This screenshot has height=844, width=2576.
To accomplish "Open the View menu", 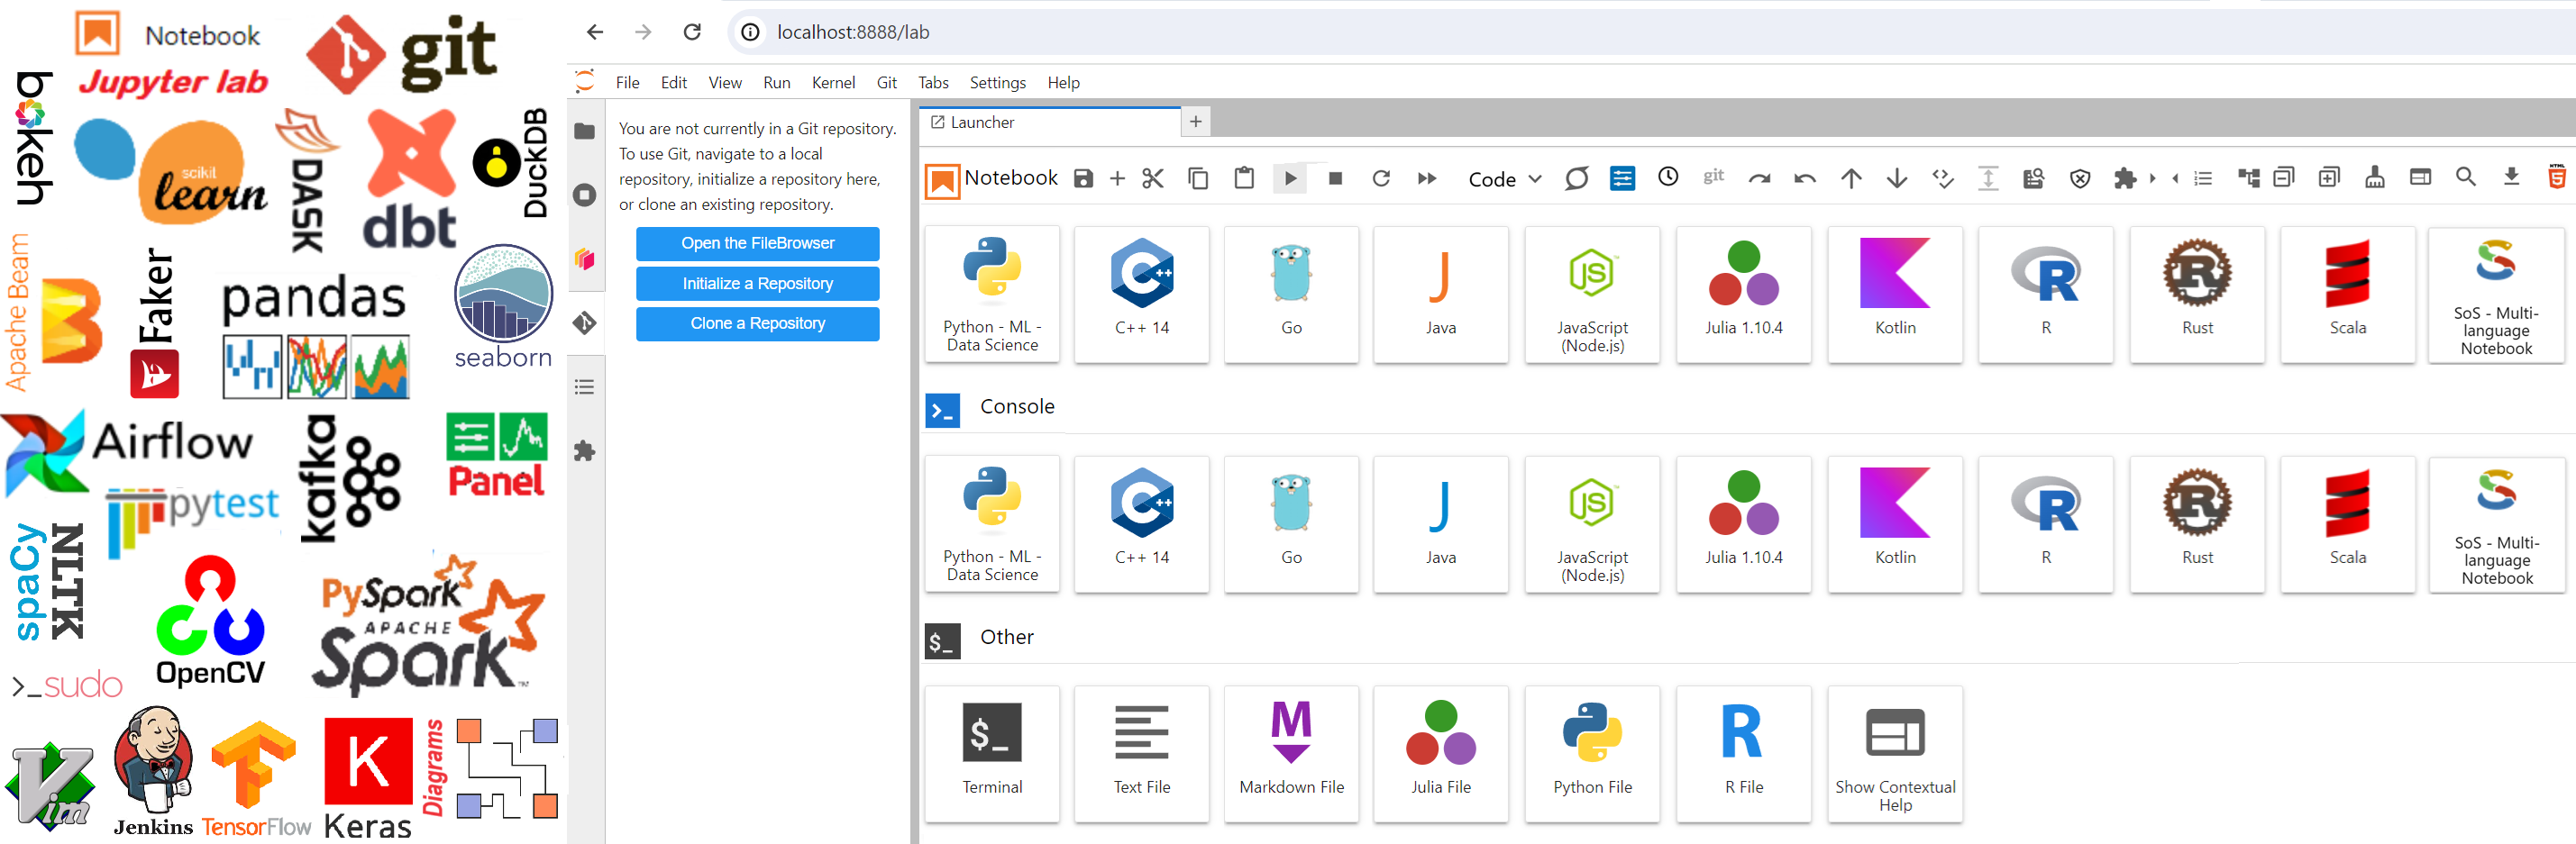I will [x=725, y=83].
